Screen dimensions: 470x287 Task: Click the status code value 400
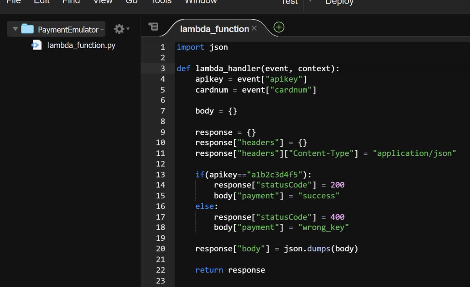coord(338,217)
